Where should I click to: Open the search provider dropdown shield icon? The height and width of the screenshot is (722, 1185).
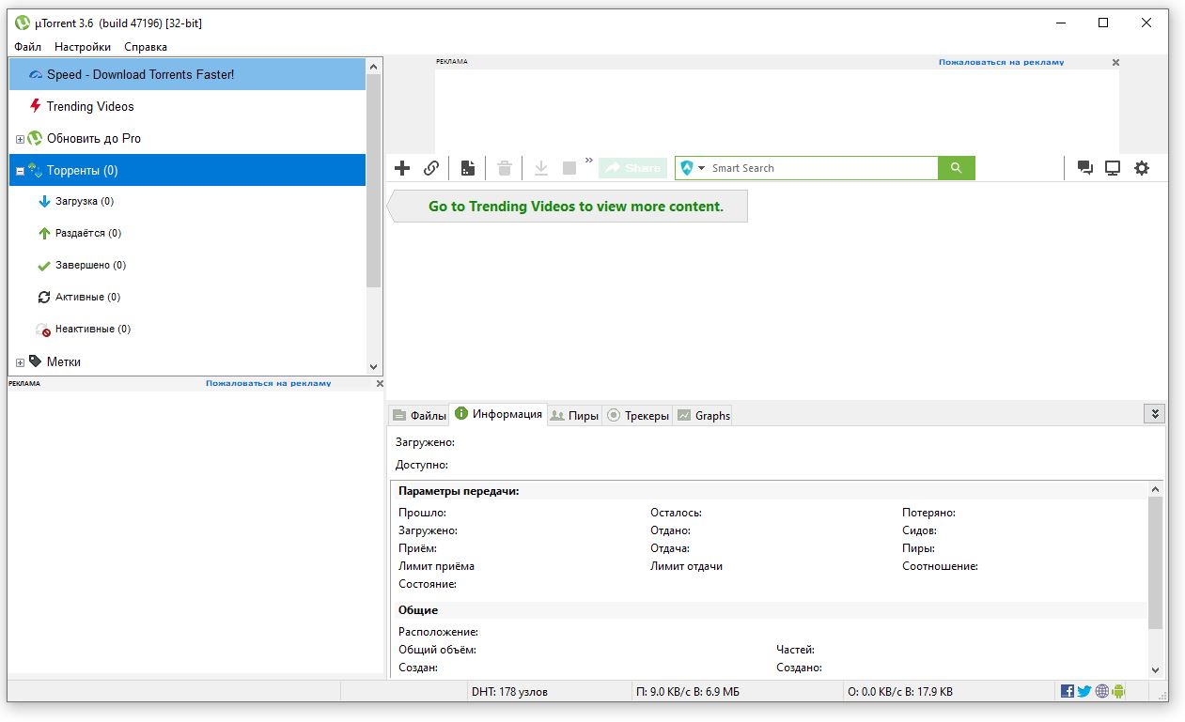click(693, 168)
